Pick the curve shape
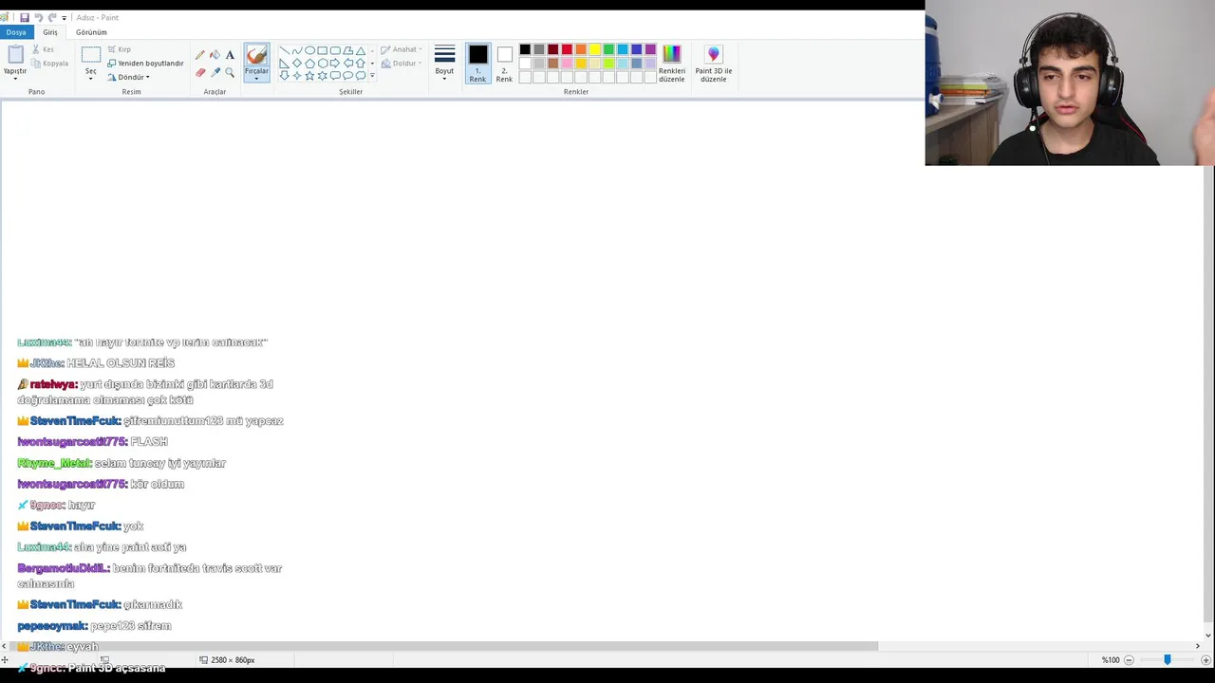Viewport: 1215px width, 683px height. point(297,50)
